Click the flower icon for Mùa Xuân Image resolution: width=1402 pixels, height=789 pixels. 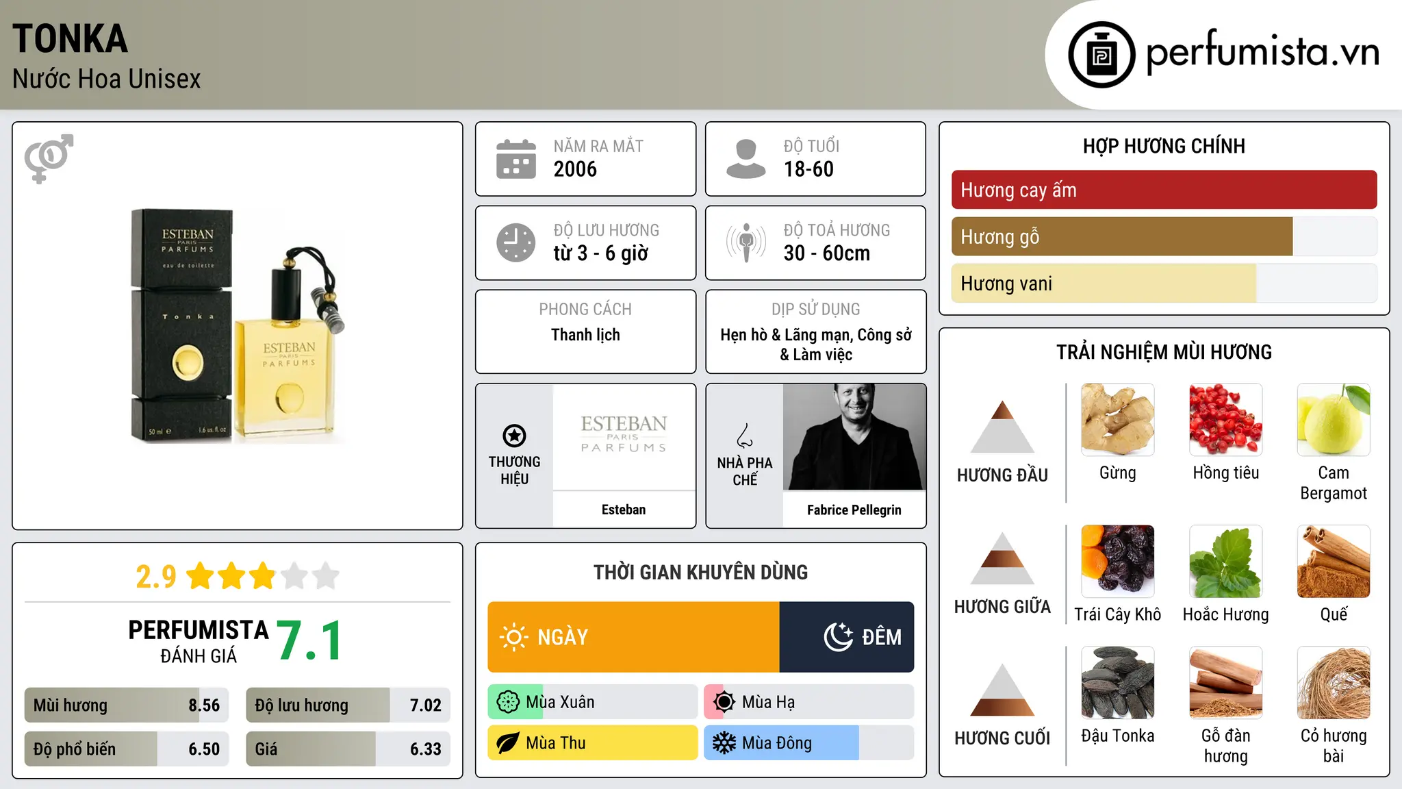click(x=508, y=702)
